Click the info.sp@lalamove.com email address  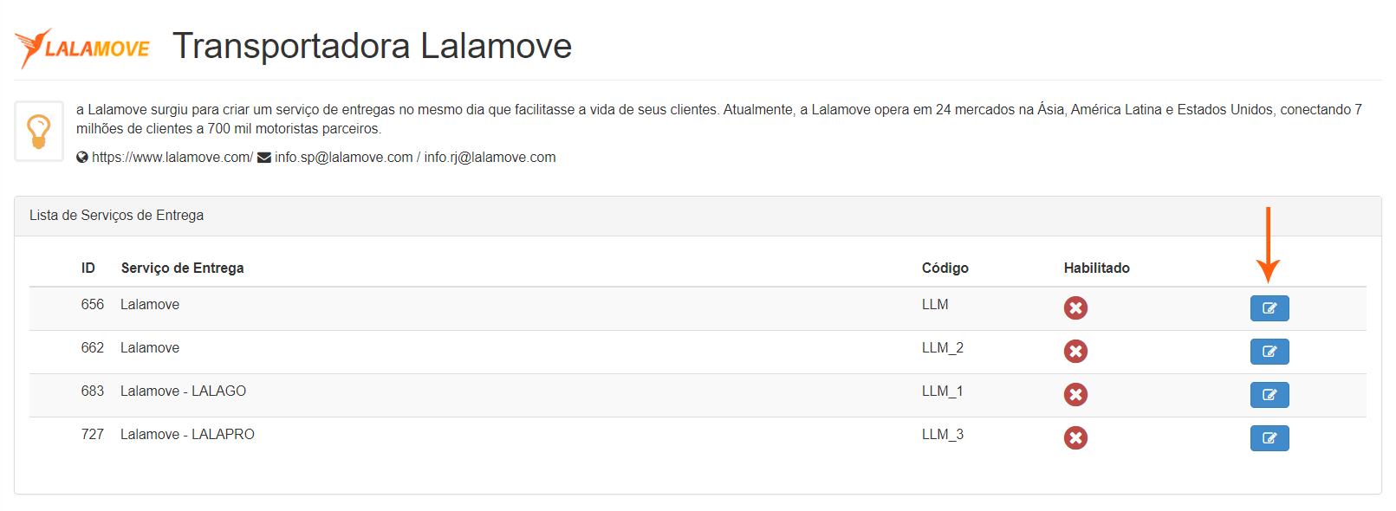[344, 158]
